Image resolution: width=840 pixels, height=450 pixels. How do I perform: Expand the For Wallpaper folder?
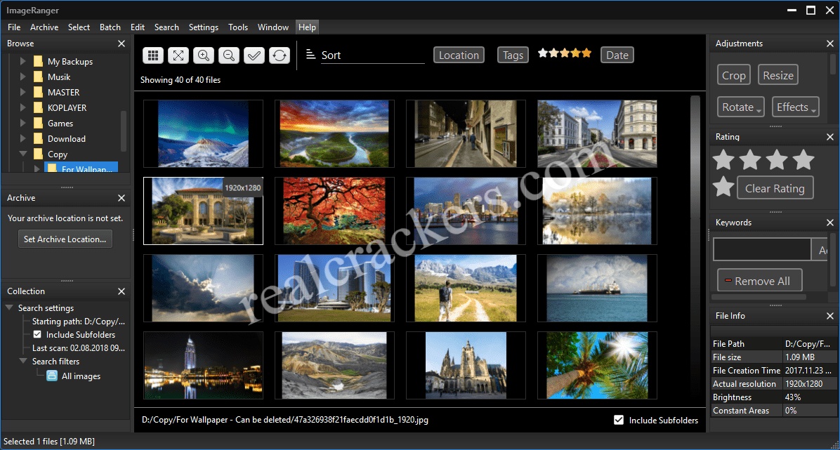pos(37,168)
